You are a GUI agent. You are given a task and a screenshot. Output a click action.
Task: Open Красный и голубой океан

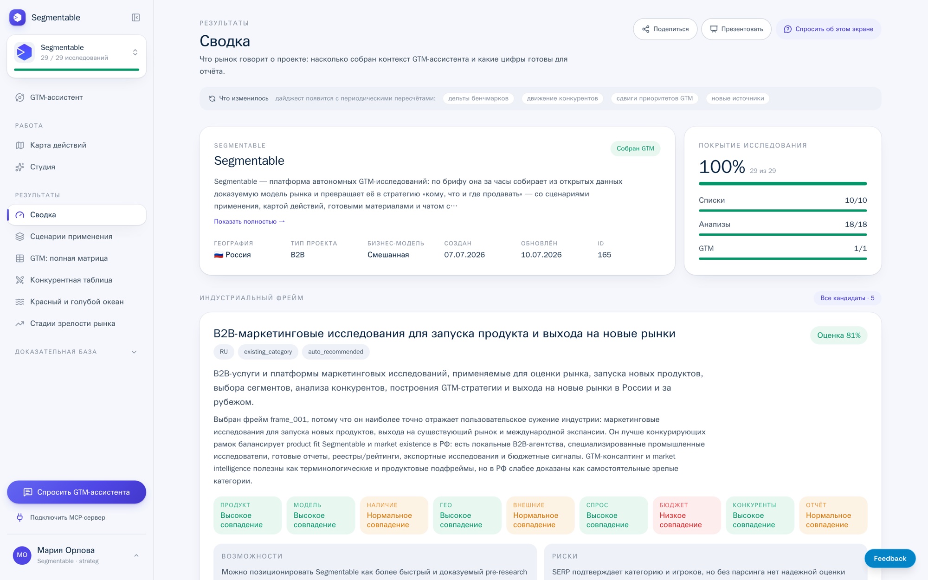point(77,302)
